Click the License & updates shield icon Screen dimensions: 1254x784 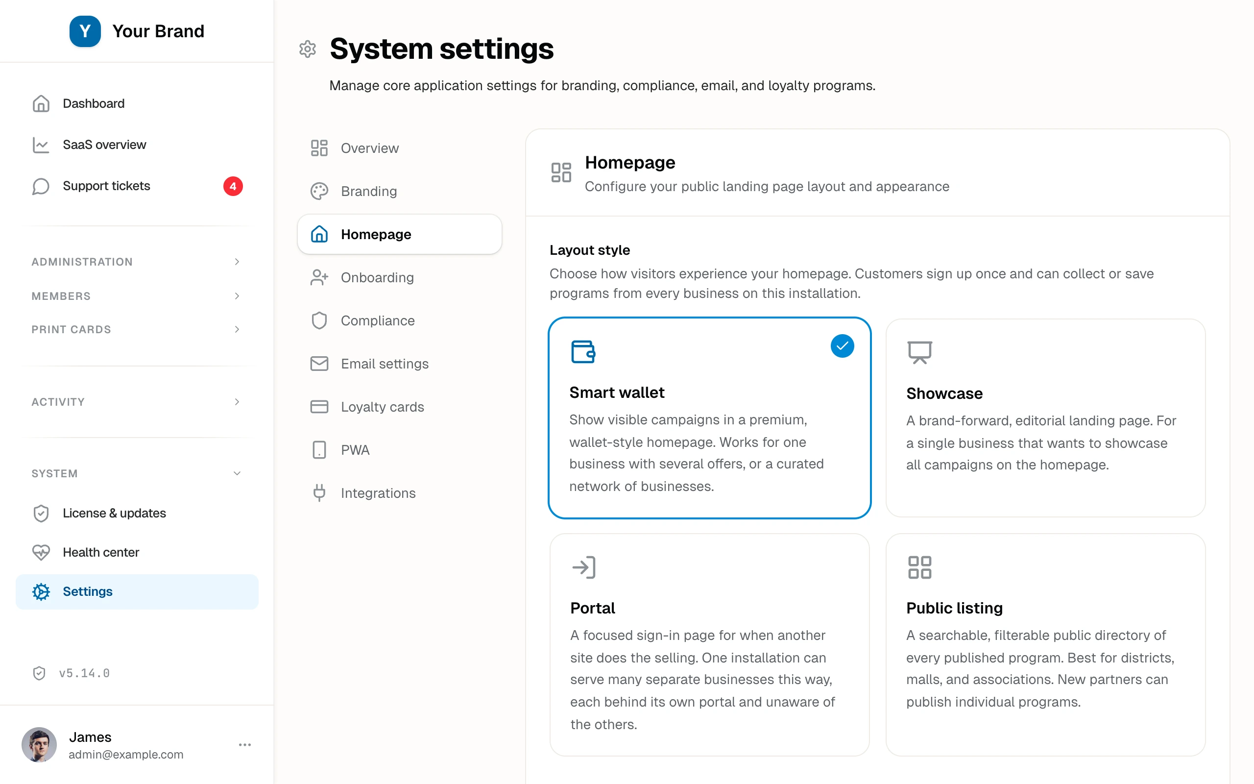[41, 514]
